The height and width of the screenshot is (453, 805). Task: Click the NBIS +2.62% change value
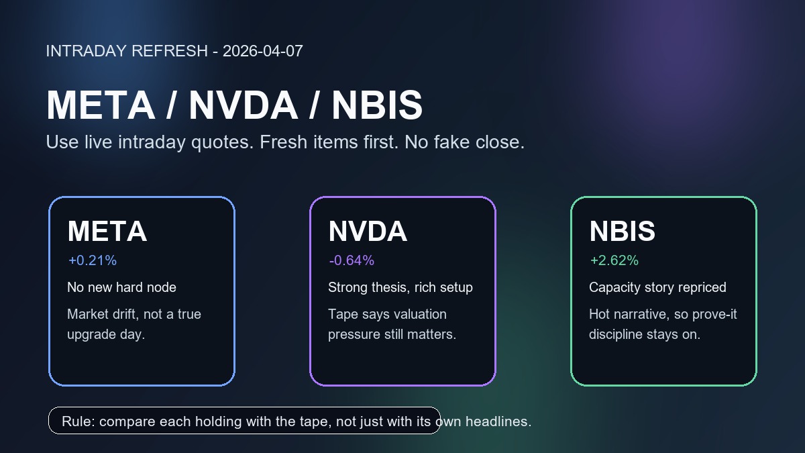(614, 260)
